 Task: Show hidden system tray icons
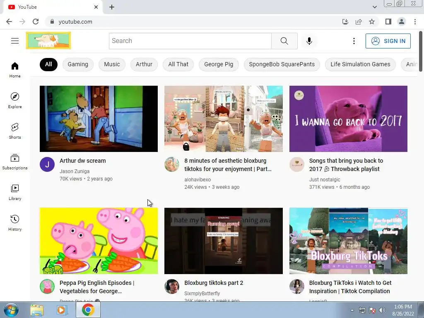click(x=352, y=311)
